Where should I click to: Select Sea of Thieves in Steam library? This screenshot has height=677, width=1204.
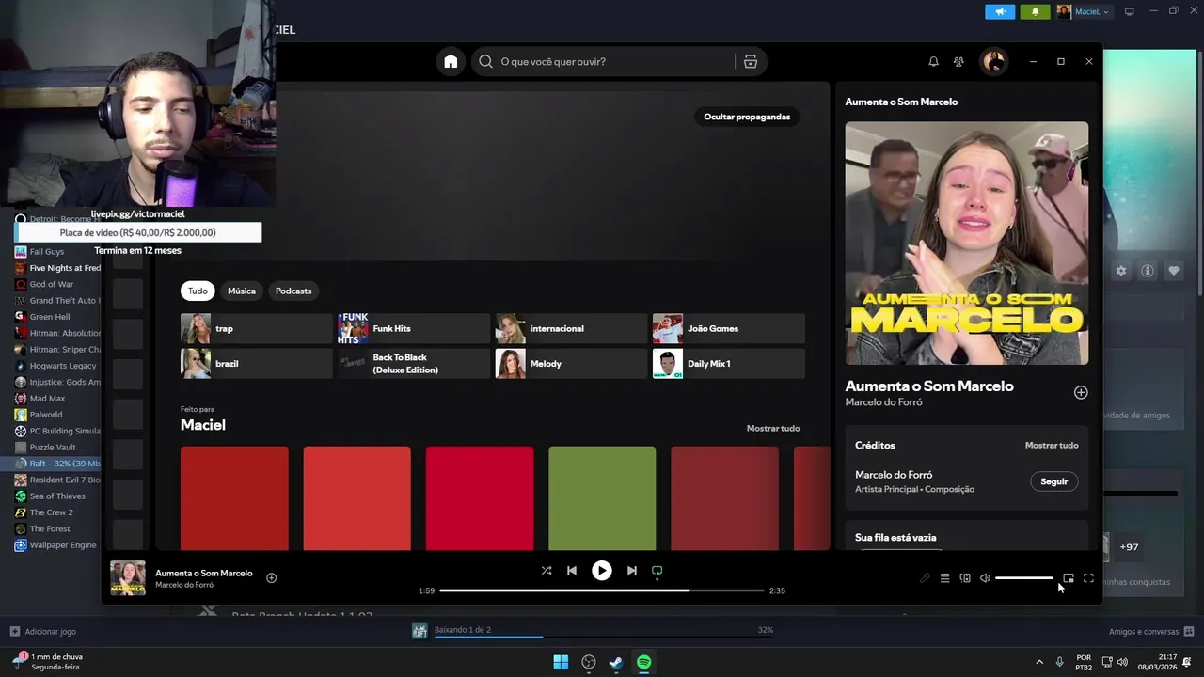[x=57, y=496]
